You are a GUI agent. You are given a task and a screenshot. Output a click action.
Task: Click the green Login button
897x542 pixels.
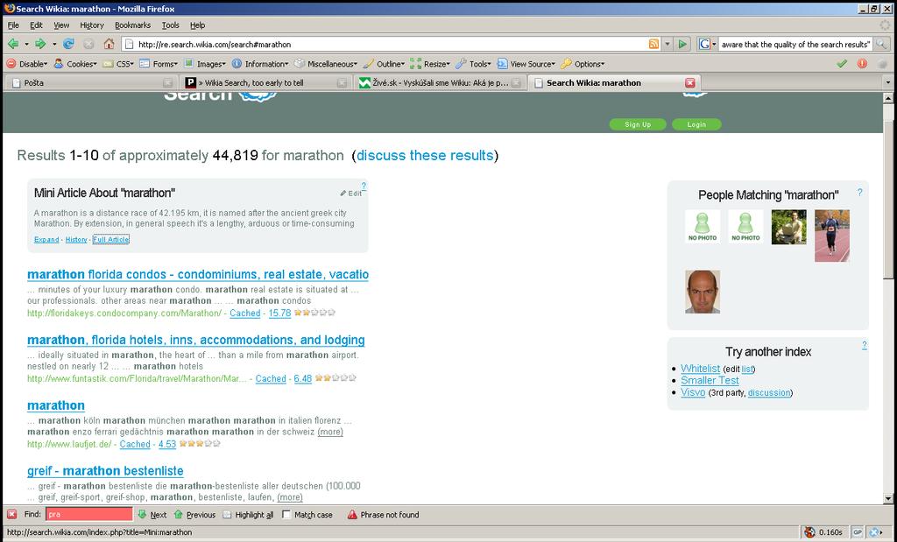[696, 124]
